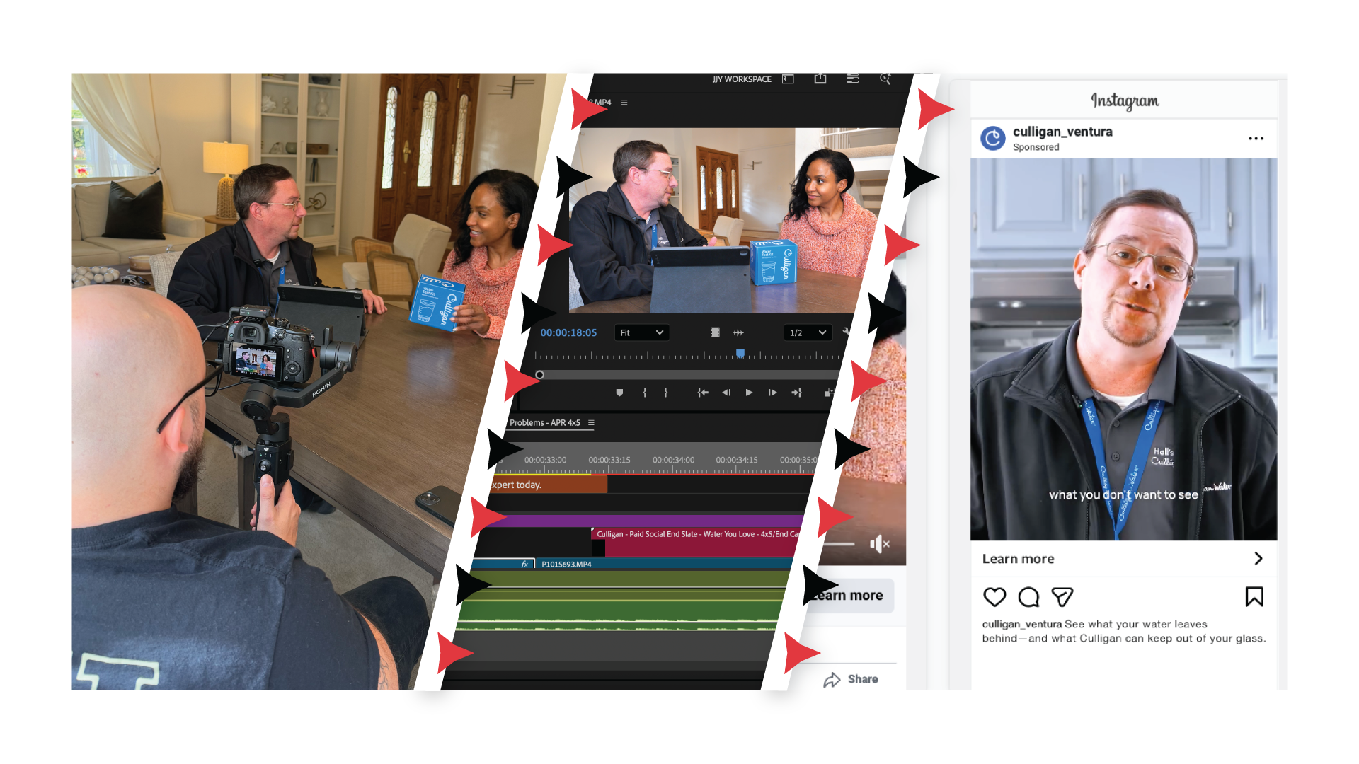This screenshot has width=1359, height=764.
Task: Step back one frame
Action: point(726,393)
